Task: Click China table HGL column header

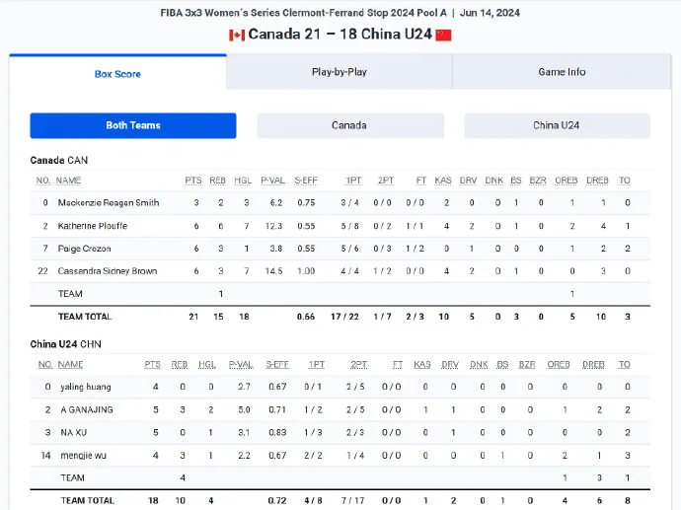Action: [207, 365]
